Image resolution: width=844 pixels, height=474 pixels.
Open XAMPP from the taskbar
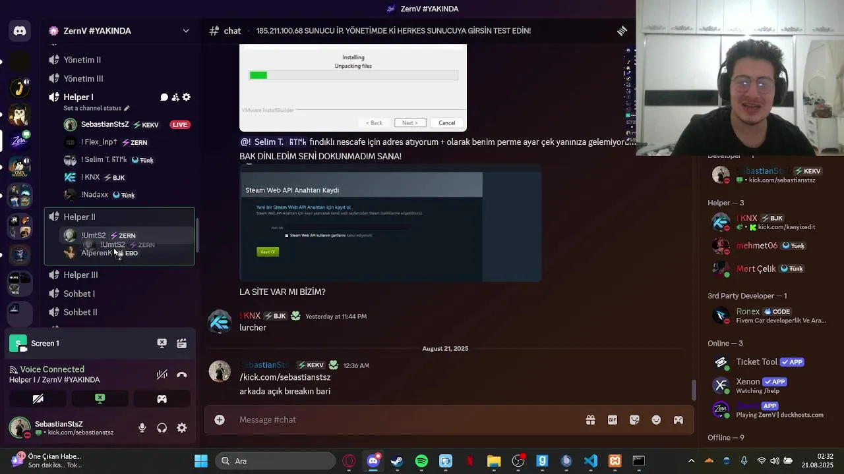pos(615,461)
